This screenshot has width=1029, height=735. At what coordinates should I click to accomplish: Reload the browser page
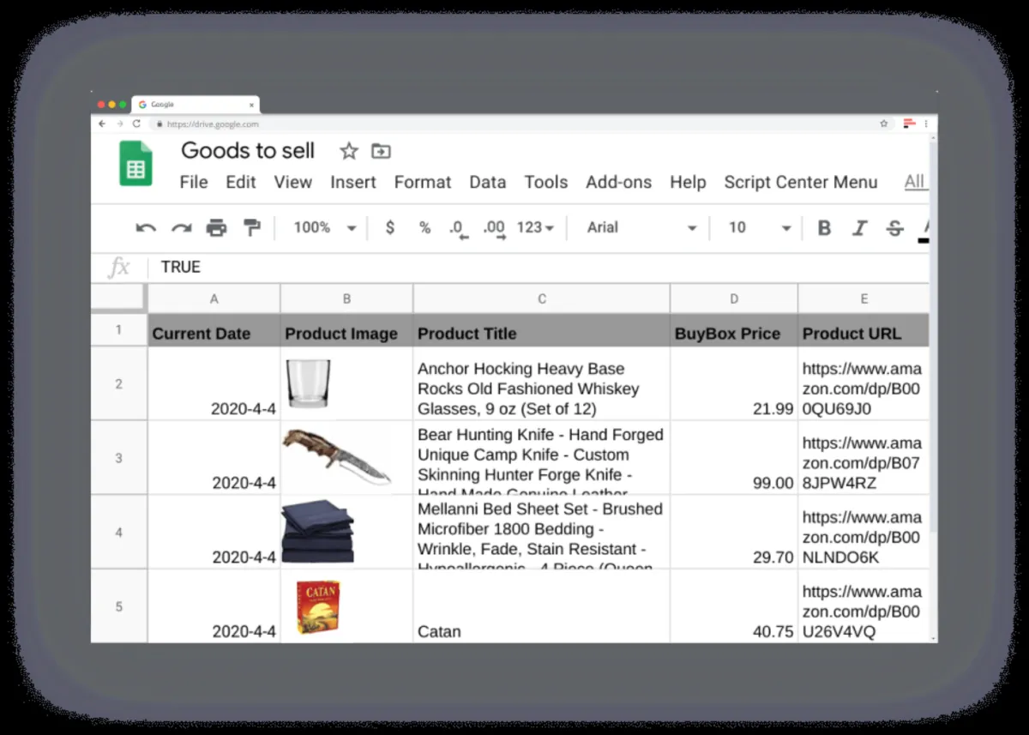coord(136,124)
